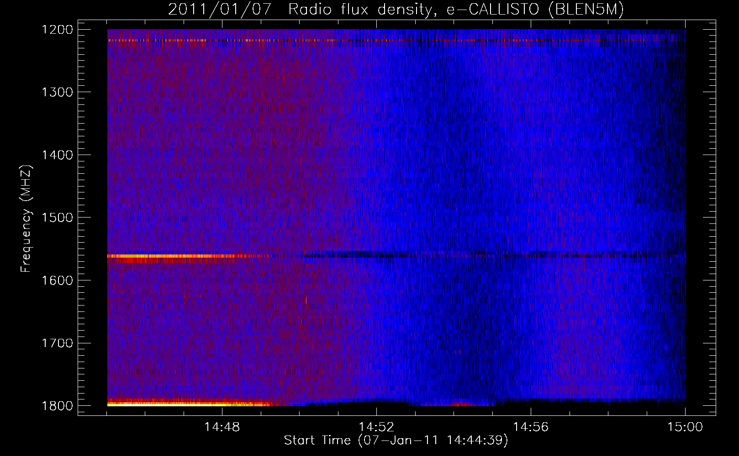Click the bright yellow band at 1800 MHz
Viewport: 739px width, 456px height.
click(190, 404)
